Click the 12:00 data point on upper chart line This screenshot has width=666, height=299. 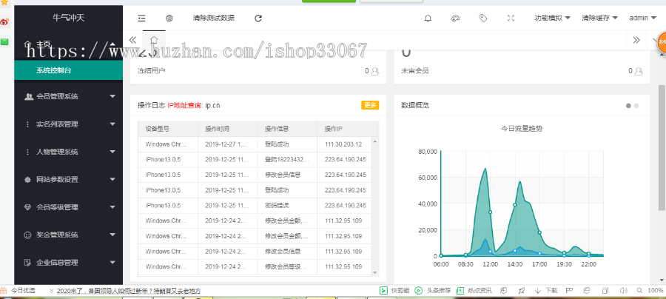point(490,212)
